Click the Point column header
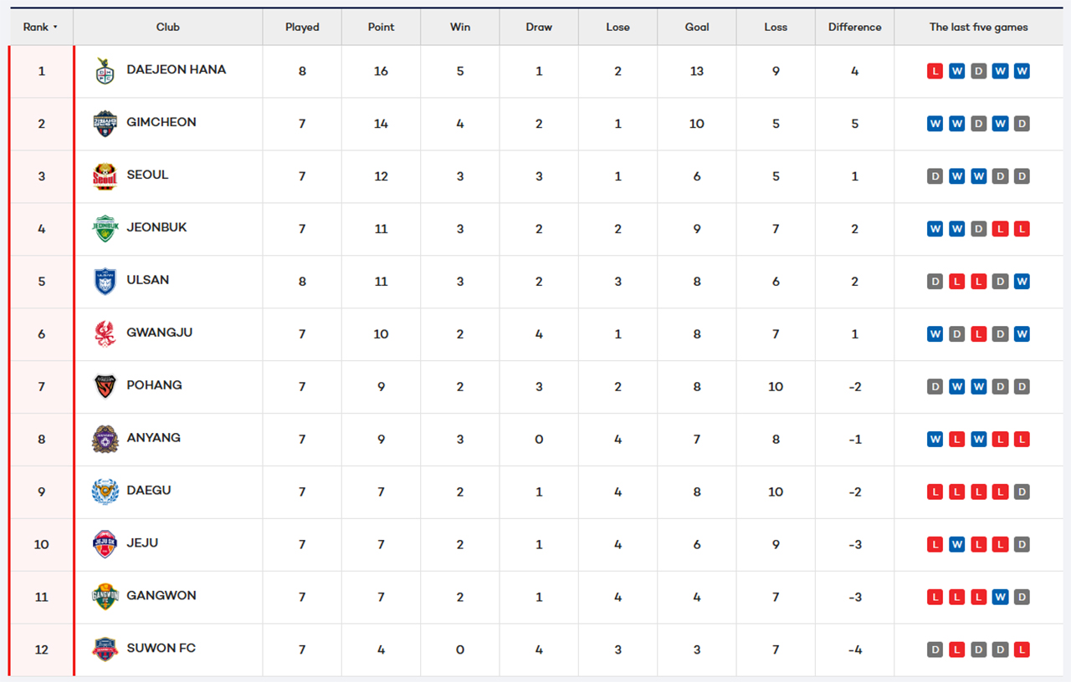1071x682 pixels. coord(381,27)
